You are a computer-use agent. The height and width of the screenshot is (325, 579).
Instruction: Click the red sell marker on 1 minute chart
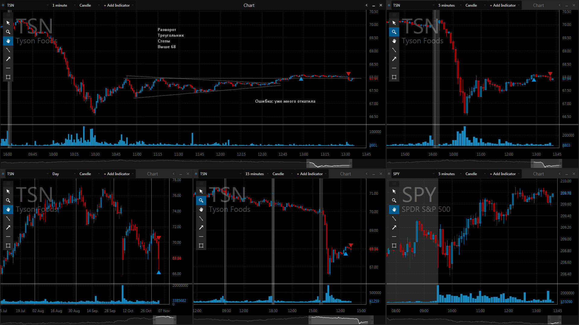pyautogui.click(x=348, y=74)
